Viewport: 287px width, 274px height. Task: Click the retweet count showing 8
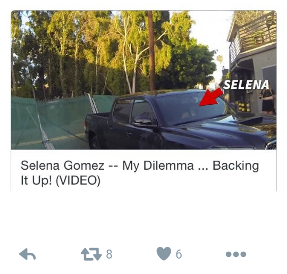pyautogui.click(x=109, y=254)
